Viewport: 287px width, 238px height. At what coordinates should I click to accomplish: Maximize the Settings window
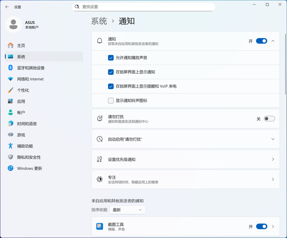click(267, 5)
